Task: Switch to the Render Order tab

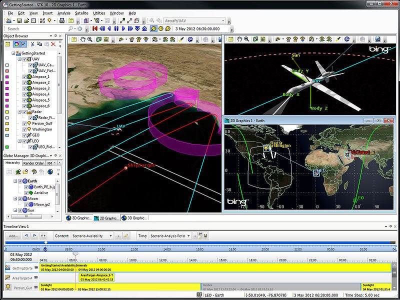Action: click(33, 163)
